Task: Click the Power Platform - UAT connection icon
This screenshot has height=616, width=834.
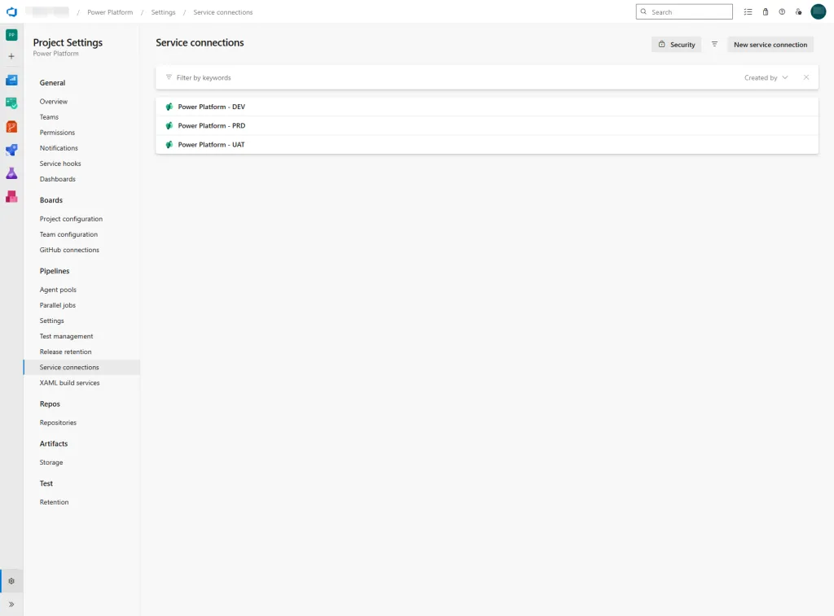Action: point(169,145)
